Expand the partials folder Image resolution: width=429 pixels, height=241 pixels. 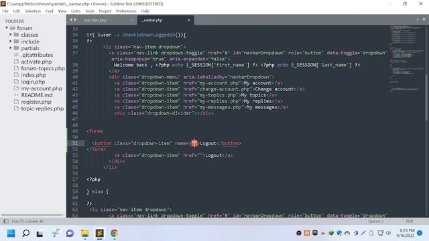tap(11, 48)
